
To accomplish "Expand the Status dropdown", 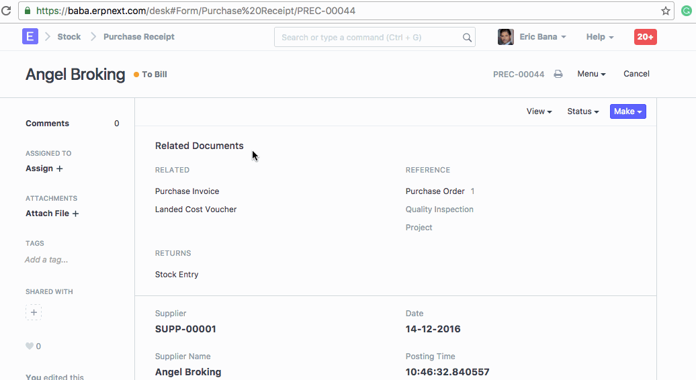I will click(583, 111).
